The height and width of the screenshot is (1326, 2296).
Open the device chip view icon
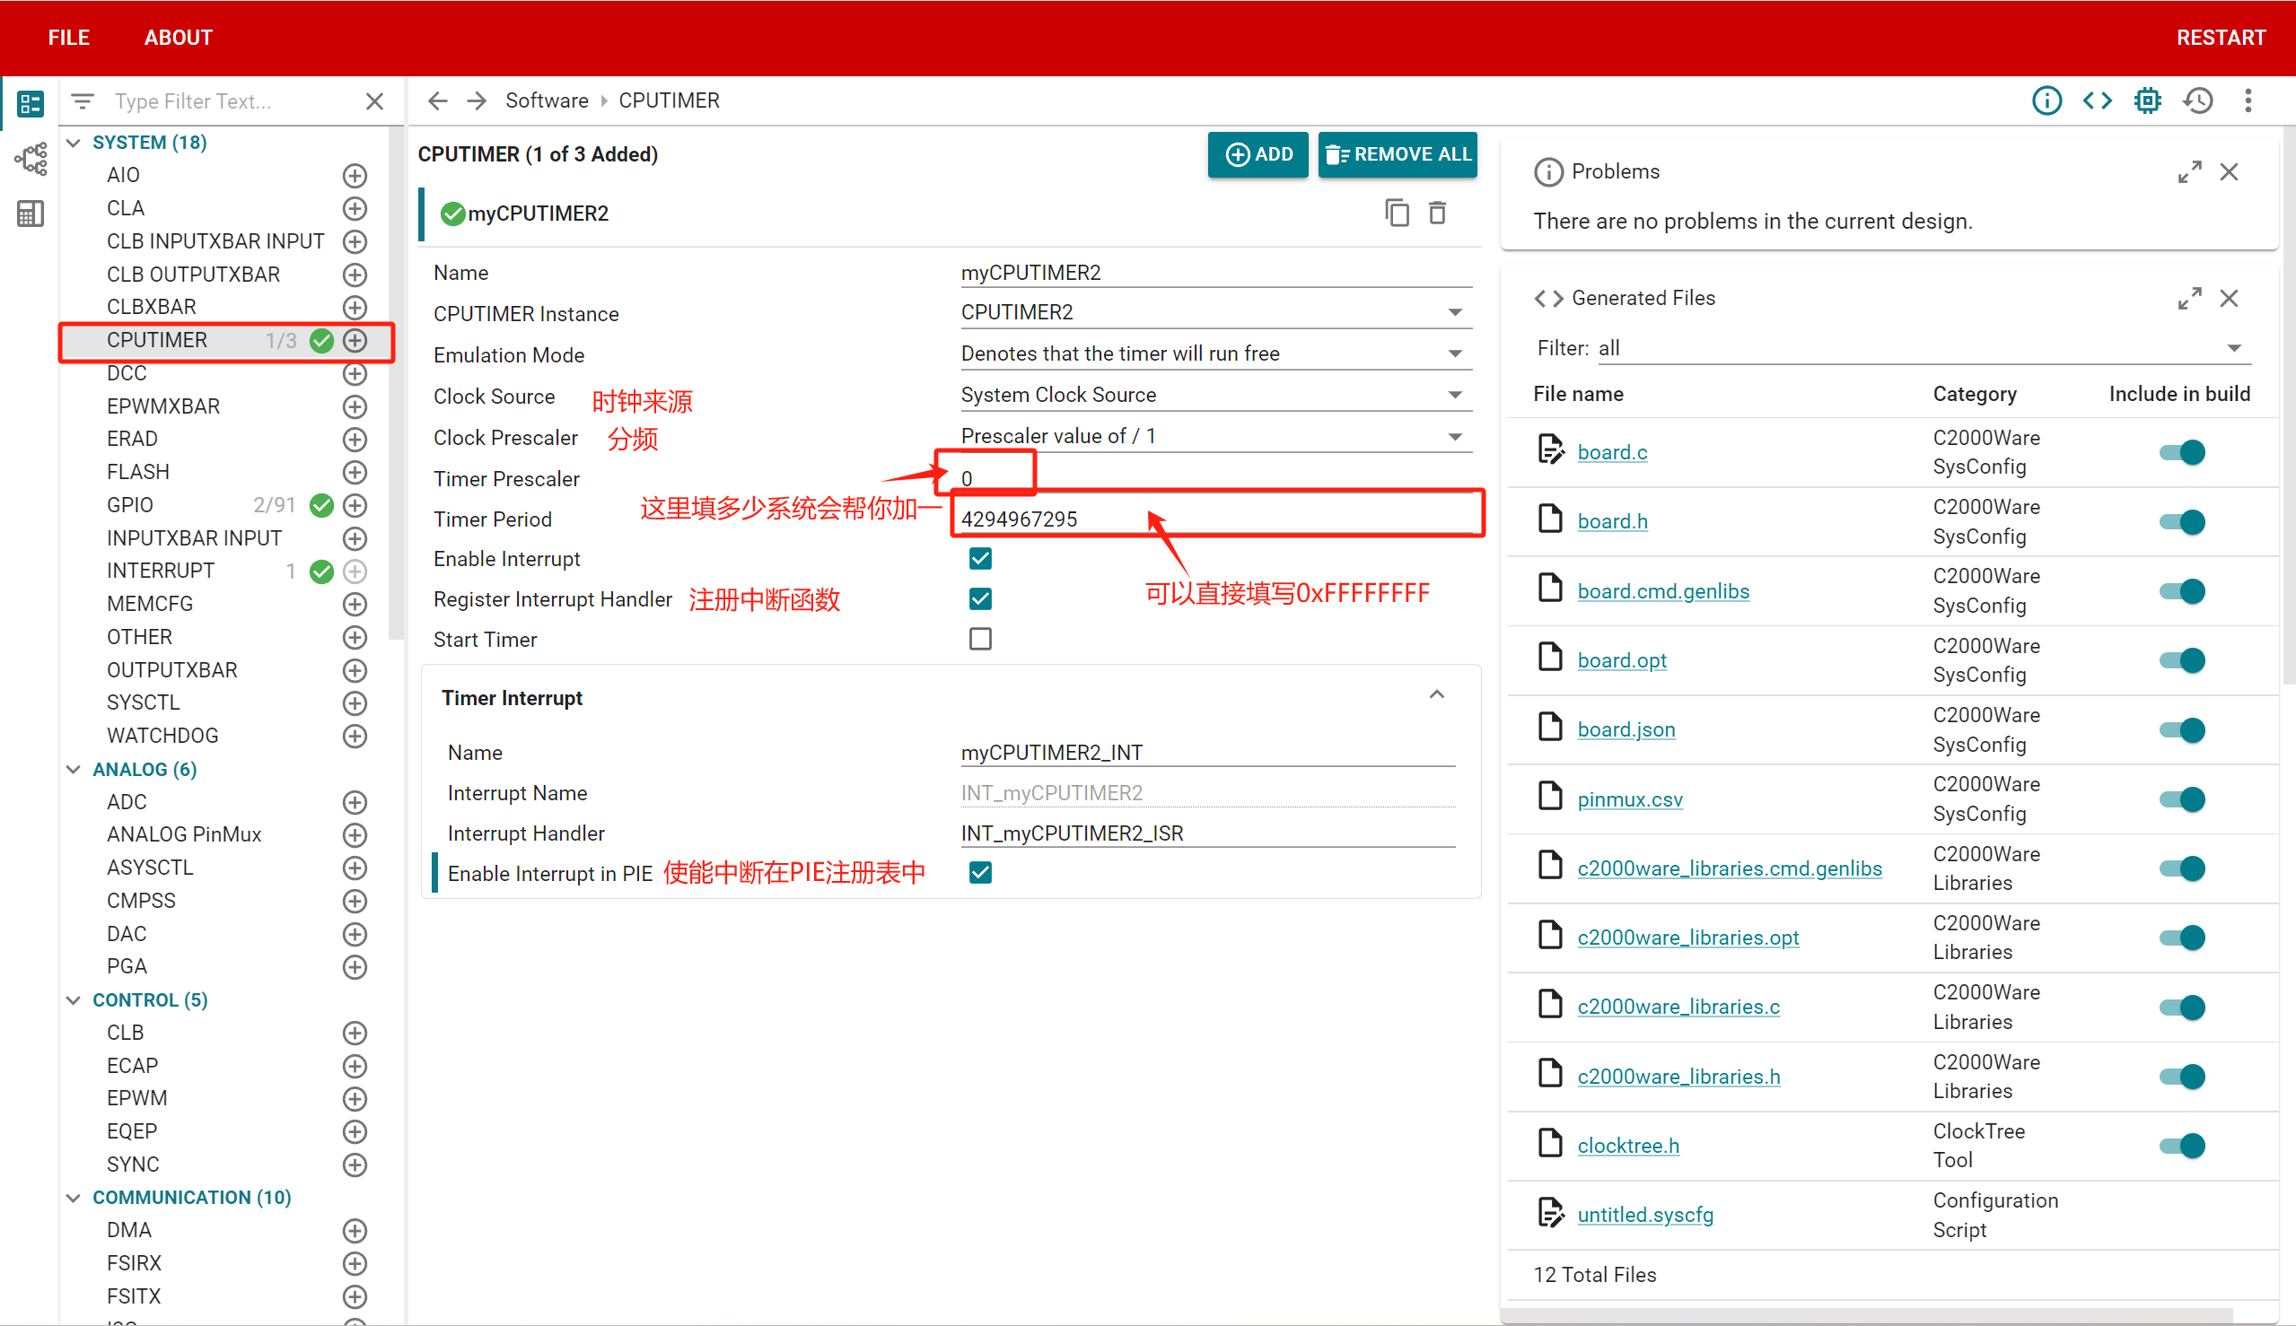coord(2148,100)
